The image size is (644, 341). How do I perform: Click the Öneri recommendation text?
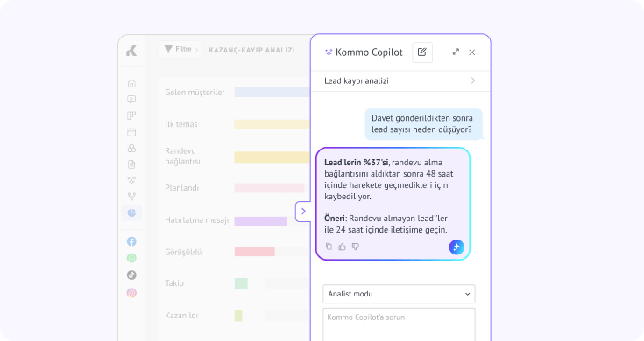[x=386, y=224]
